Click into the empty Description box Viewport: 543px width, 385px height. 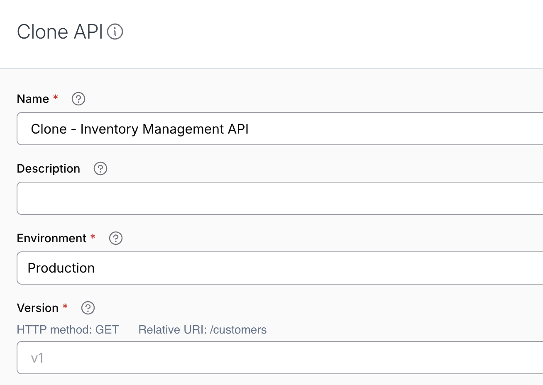point(280,198)
